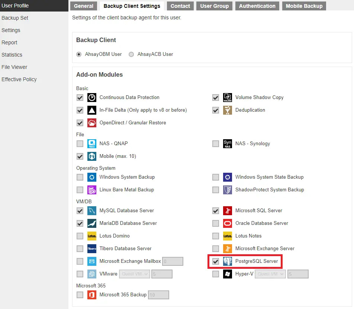The height and width of the screenshot is (309, 354).
Task: Click the Deduplication module icon
Action: pos(228,110)
